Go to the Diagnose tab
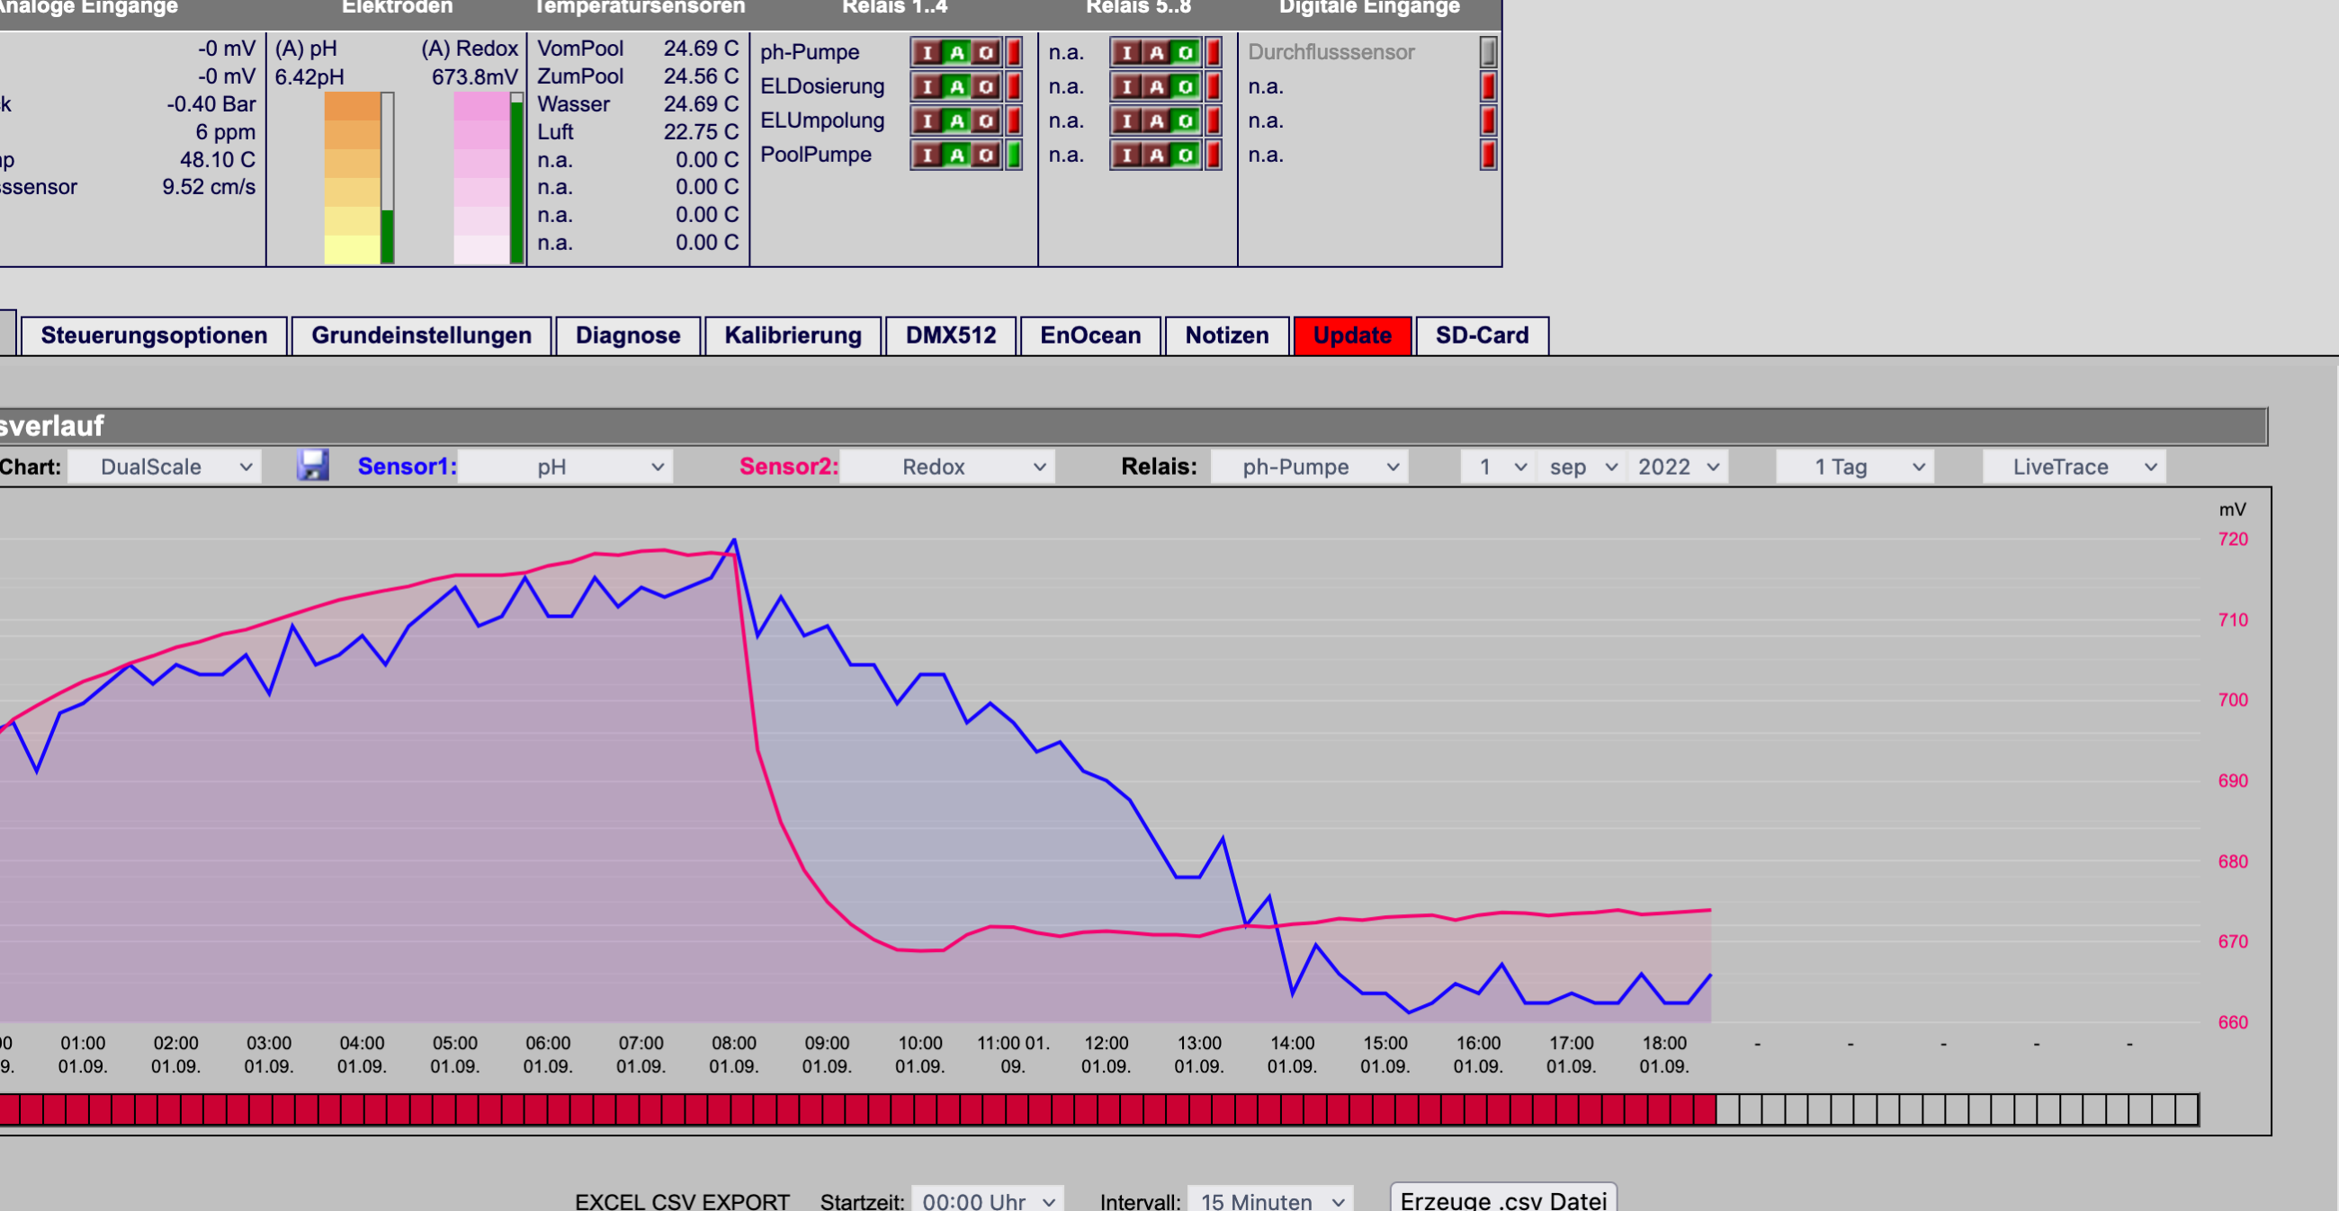The width and height of the screenshot is (2339, 1211). [628, 335]
